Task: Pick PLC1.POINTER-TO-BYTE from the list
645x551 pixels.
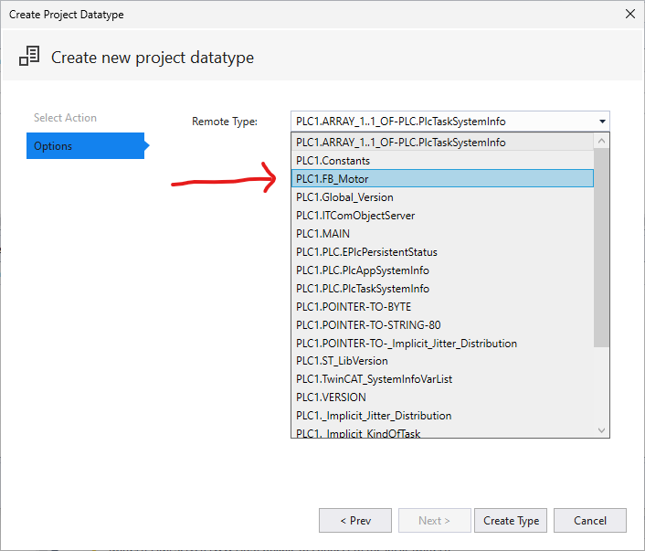Action: (x=442, y=307)
